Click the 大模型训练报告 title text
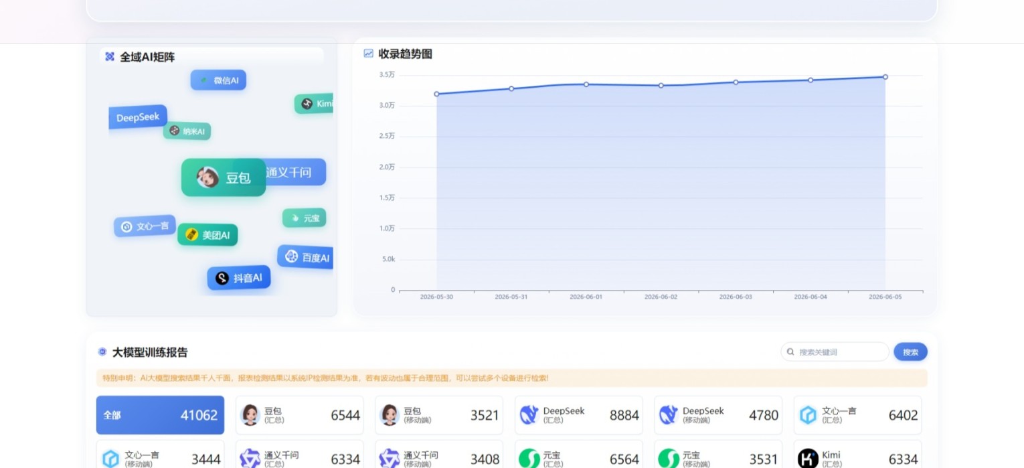The width and height of the screenshot is (1024, 468). click(150, 352)
